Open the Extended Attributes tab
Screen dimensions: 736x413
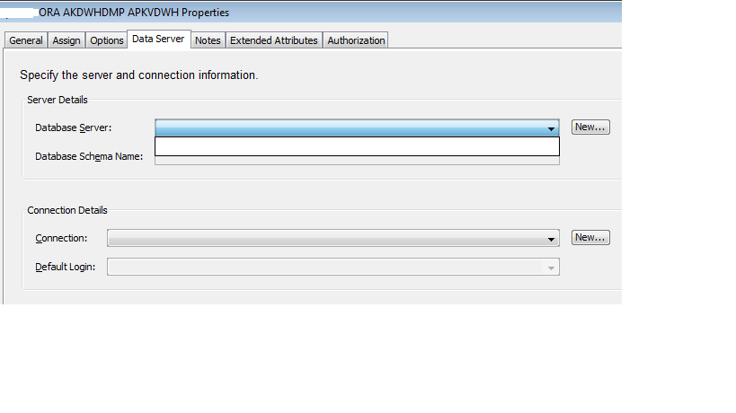274,40
